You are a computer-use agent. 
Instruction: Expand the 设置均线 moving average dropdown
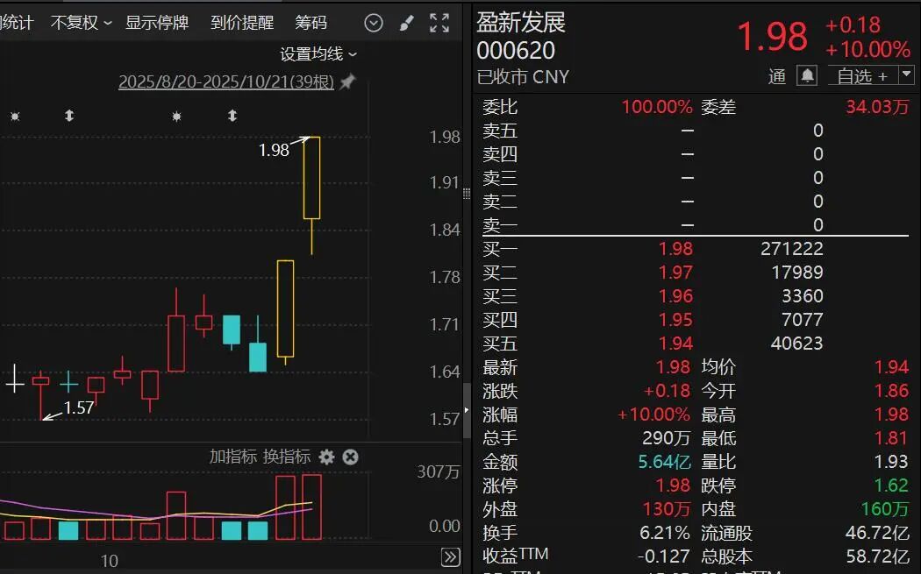tap(318, 54)
